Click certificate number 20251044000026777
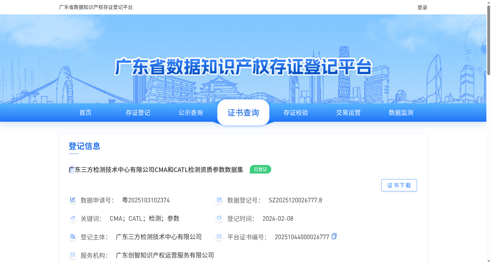This screenshot has width=491, height=264. 302,237
